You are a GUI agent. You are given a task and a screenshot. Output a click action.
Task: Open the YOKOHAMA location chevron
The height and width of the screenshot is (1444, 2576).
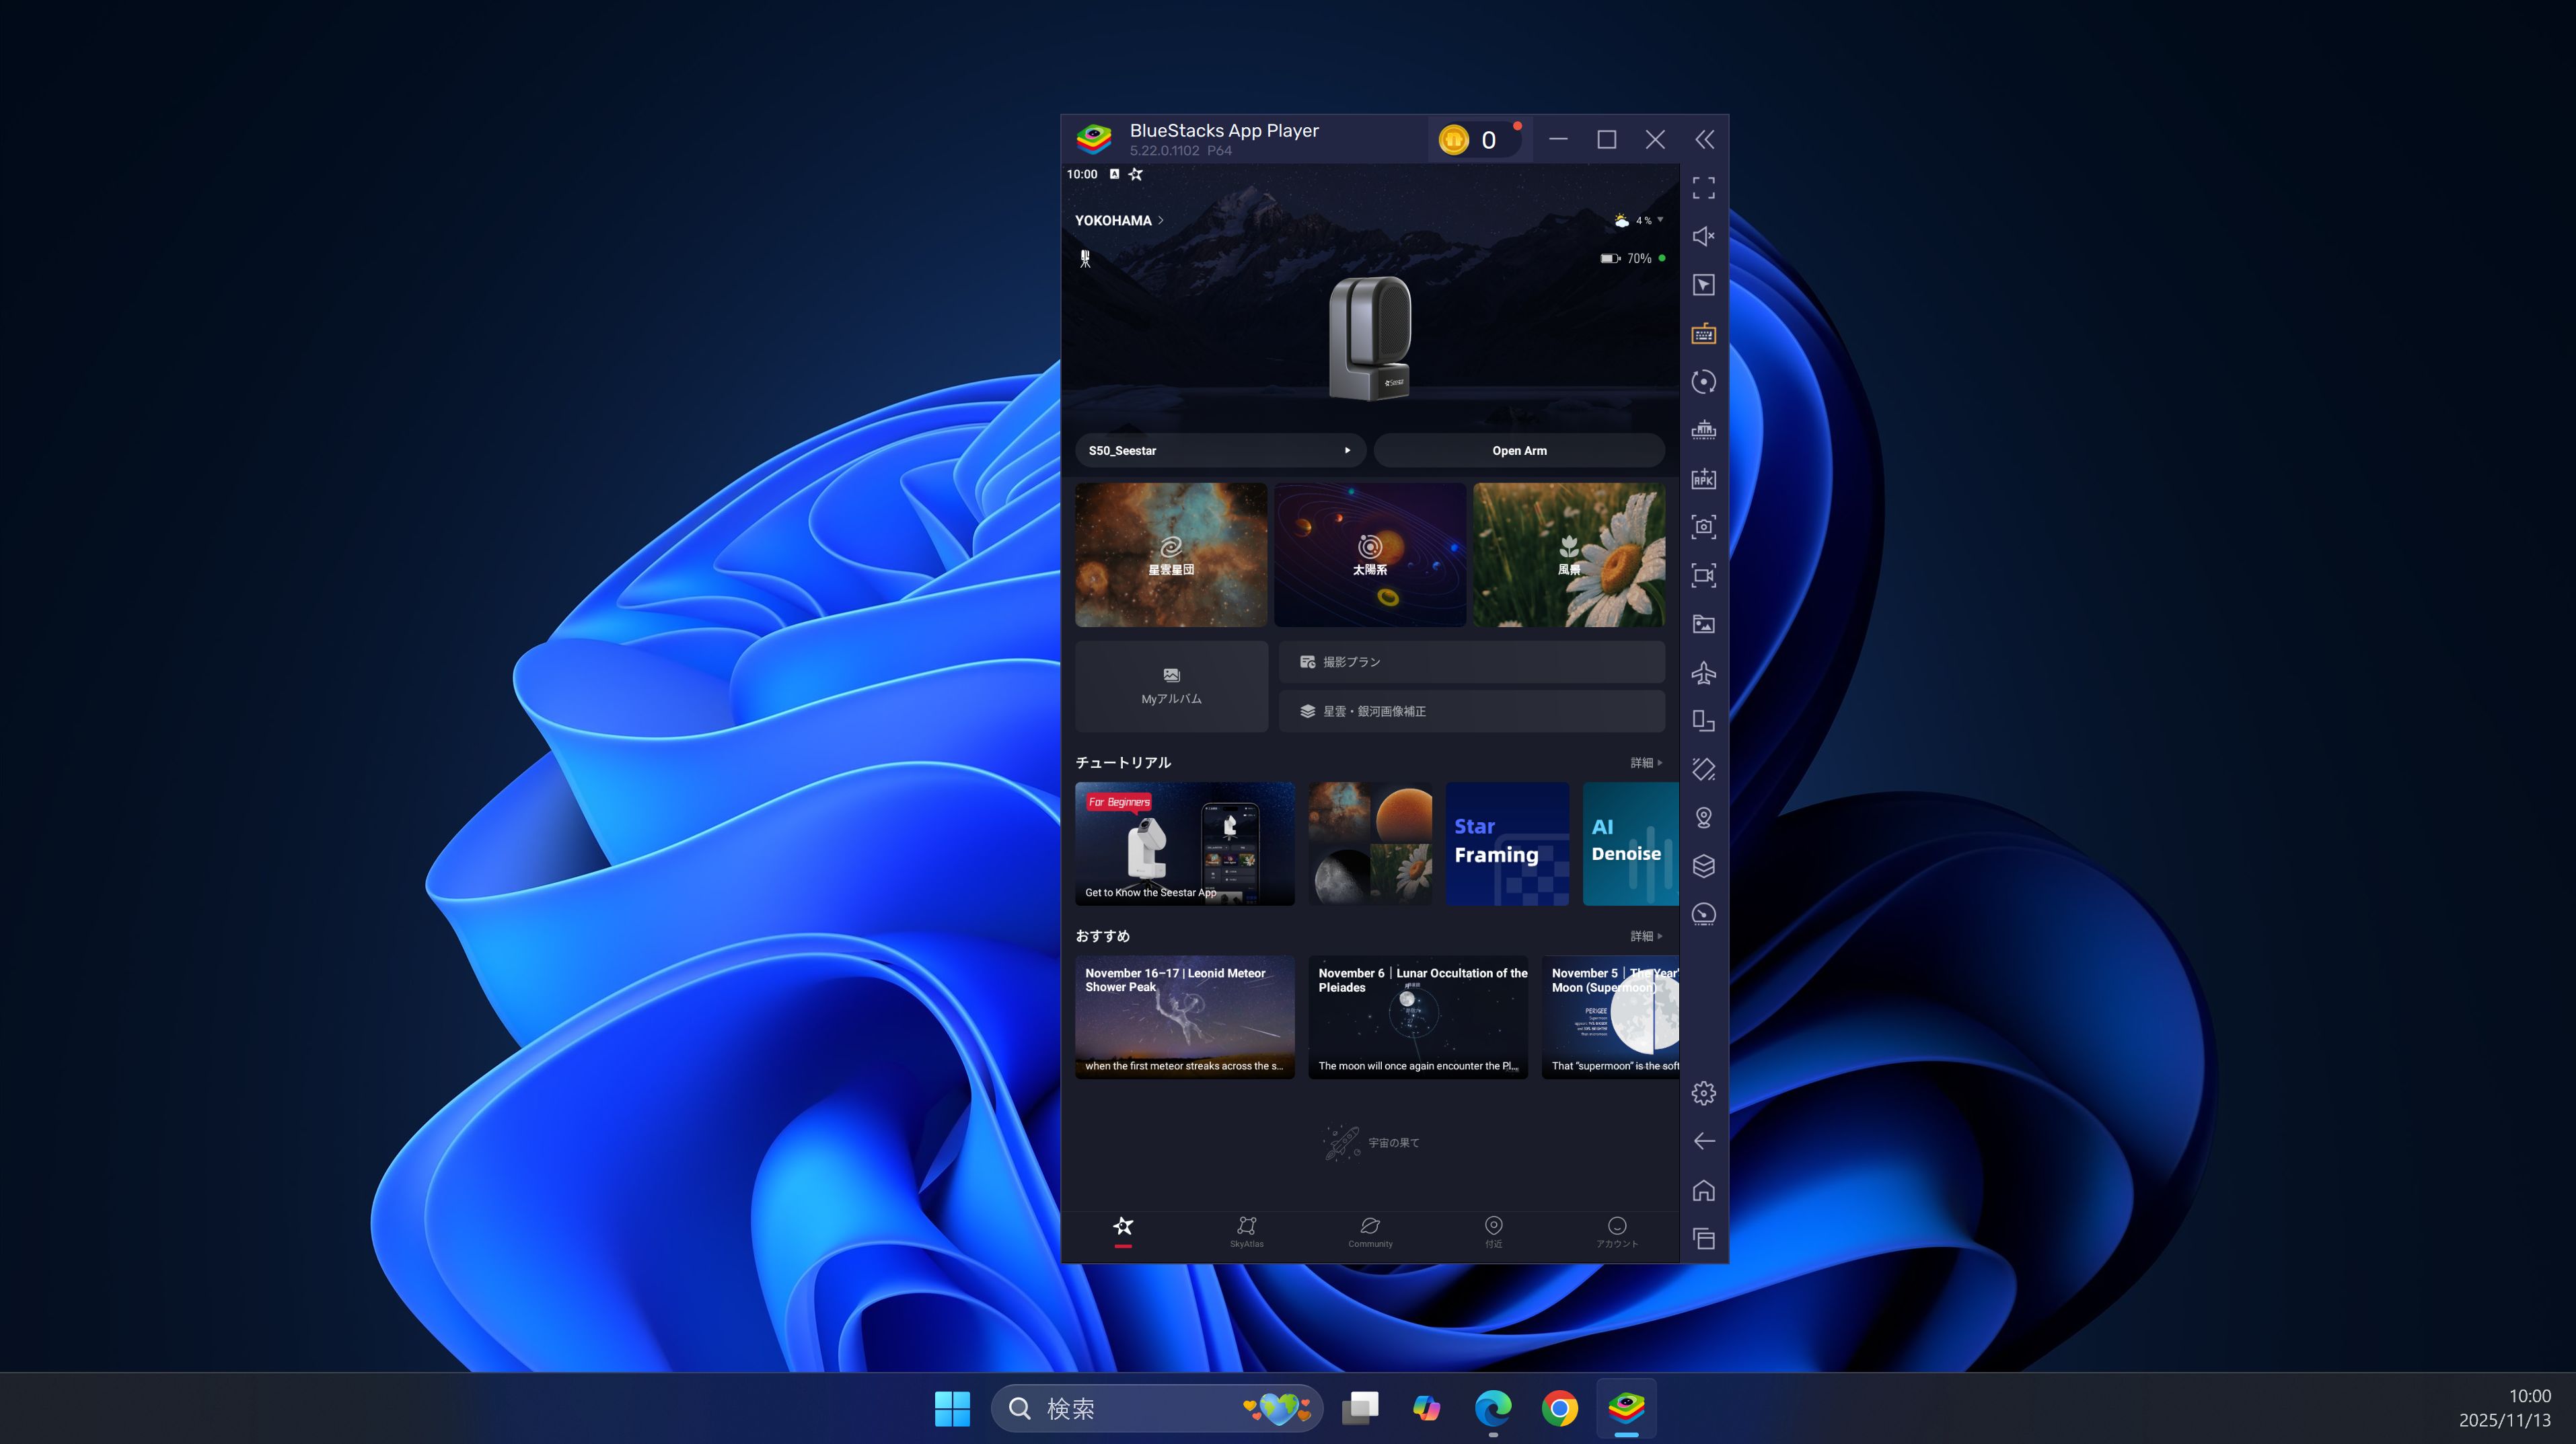(1160, 220)
